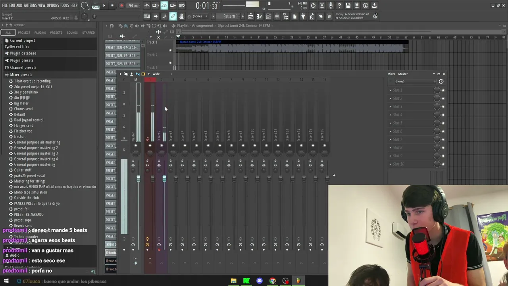Toggle the 3-2-1 countdown before recording
The height and width of the screenshot is (286, 508).
click(164, 6)
